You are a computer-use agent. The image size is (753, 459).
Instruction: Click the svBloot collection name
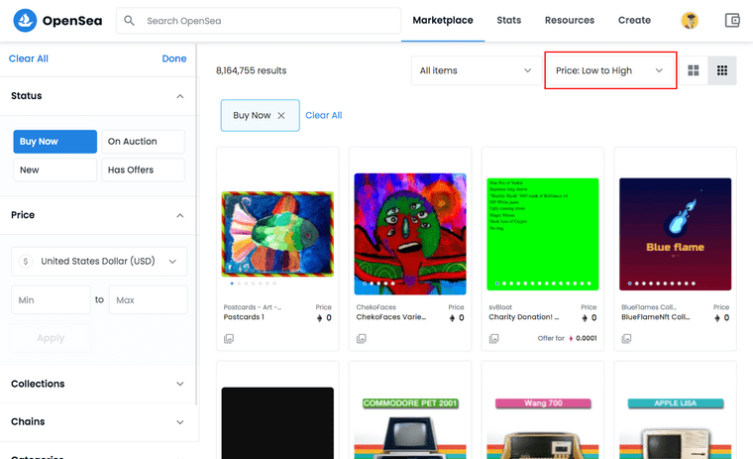(500, 307)
